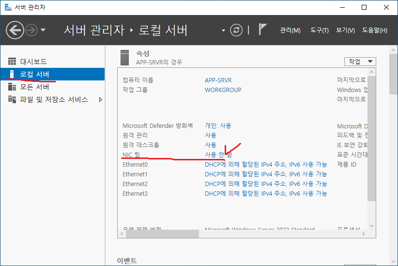Screen dimensions: 398x266
Task: Open the dropdown arrow beside refresh icon
Action: pyautogui.click(x=223, y=30)
